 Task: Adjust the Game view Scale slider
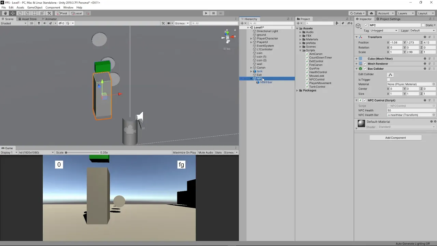click(82, 153)
